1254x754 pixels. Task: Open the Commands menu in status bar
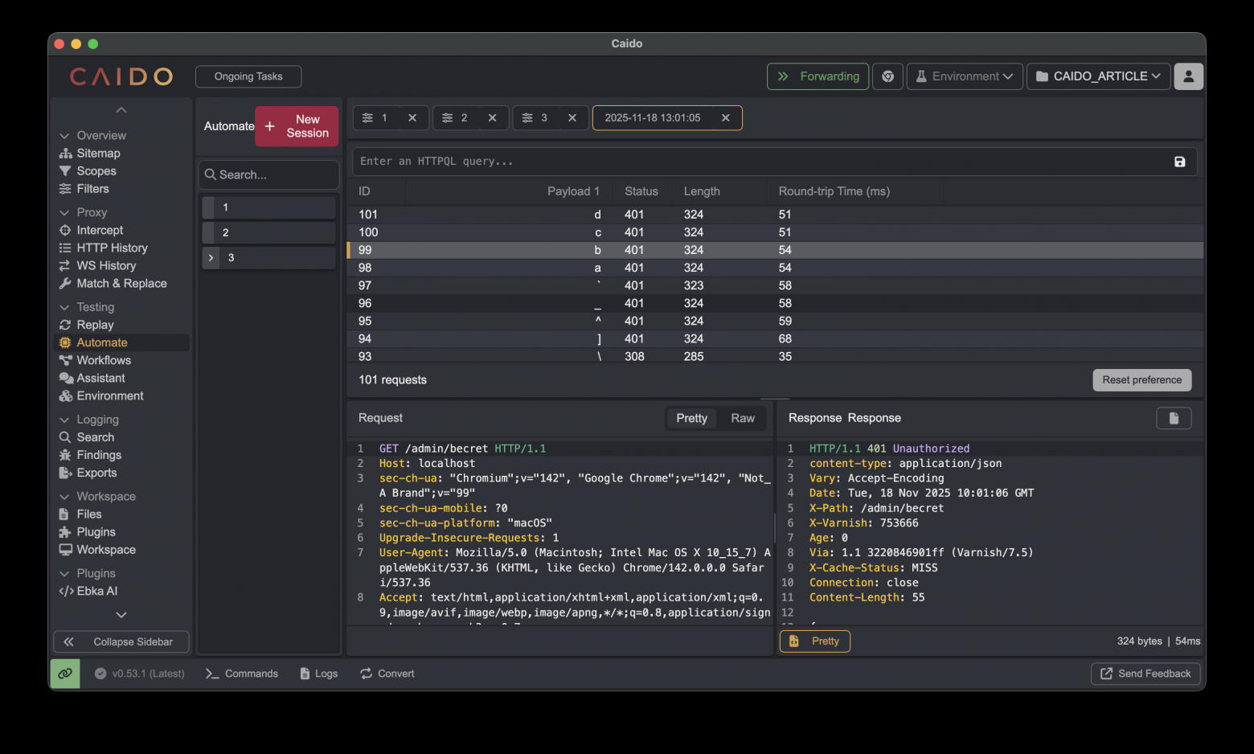click(x=242, y=674)
